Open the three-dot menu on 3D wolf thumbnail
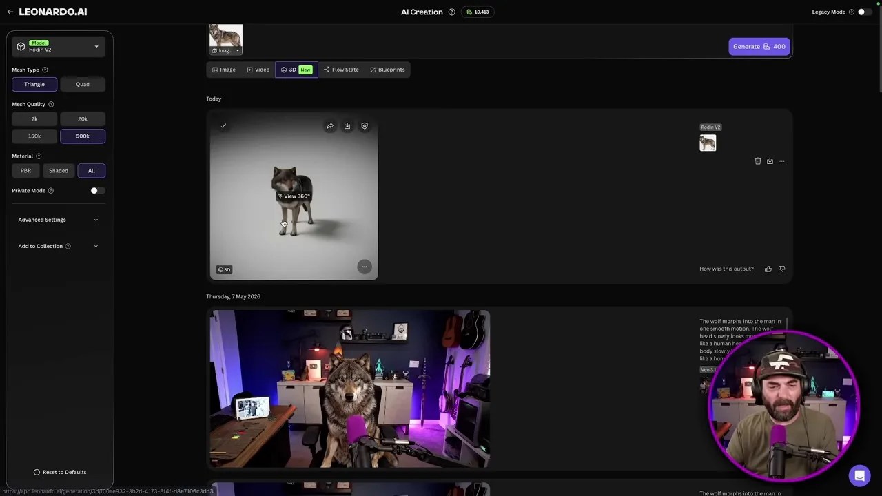 point(365,267)
